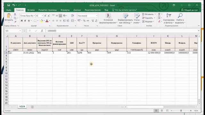Merge and center cells icon

tap(73, 21)
